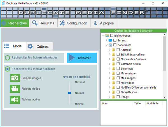This screenshot has width=168, height=127.
Task: Click the Bureau desktop icon
Action: tap(110, 40)
